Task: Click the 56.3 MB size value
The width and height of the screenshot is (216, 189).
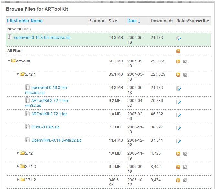Action: pos(116,61)
